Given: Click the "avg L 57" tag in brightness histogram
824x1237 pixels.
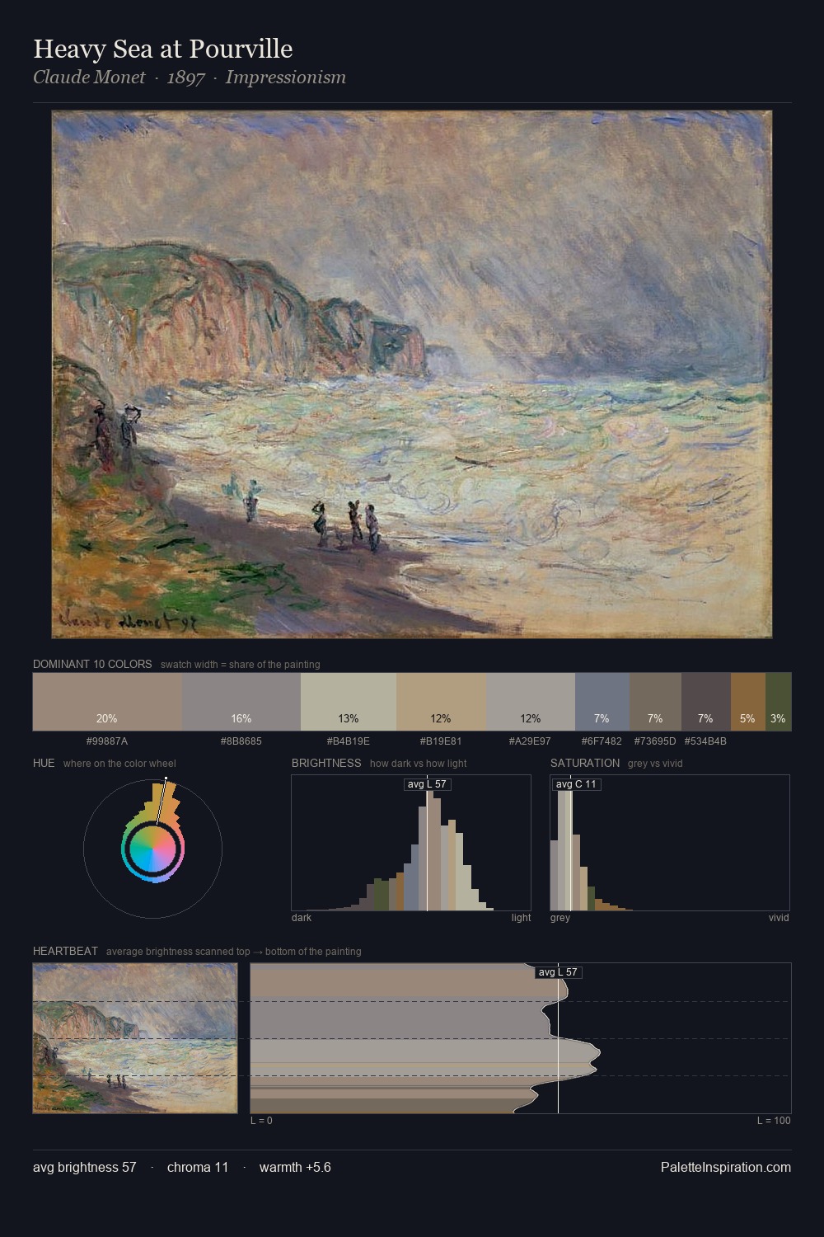Looking at the screenshot, I should (427, 784).
